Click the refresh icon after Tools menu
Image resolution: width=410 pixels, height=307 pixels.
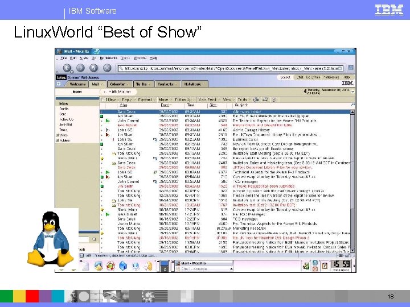256,99
